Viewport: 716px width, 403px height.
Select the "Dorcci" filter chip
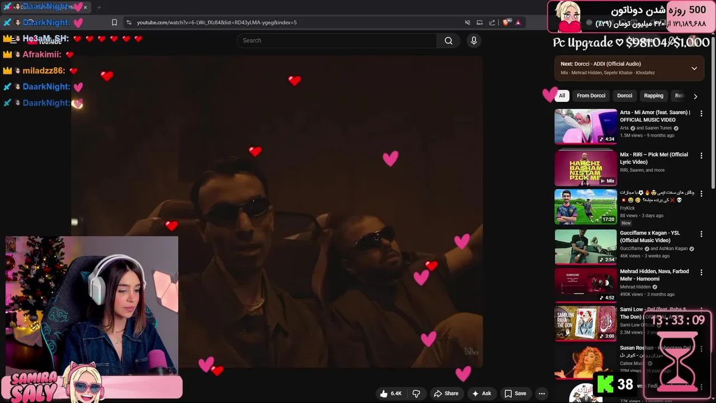point(624,96)
